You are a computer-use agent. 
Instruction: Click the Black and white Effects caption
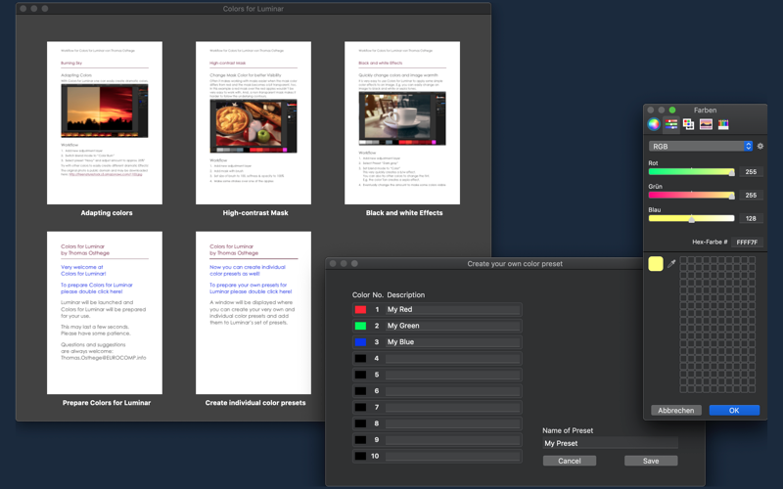(404, 212)
